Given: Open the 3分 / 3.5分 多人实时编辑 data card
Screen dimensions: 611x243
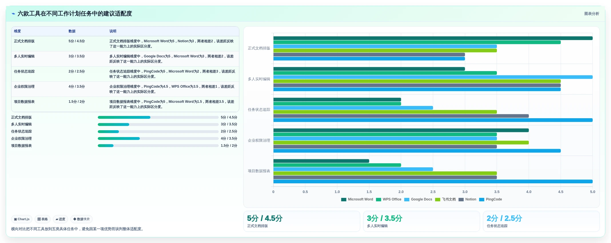Looking at the screenshot, I should point(421,221).
